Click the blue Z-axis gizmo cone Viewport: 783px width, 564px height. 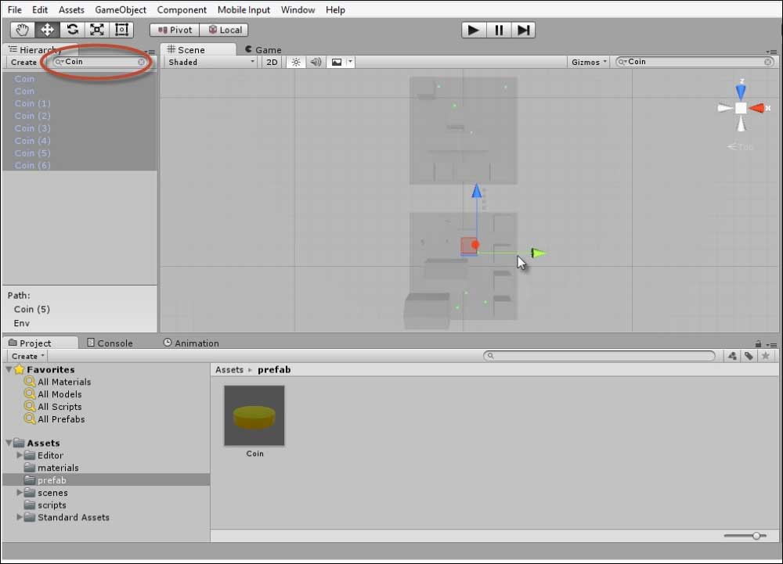coord(741,92)
